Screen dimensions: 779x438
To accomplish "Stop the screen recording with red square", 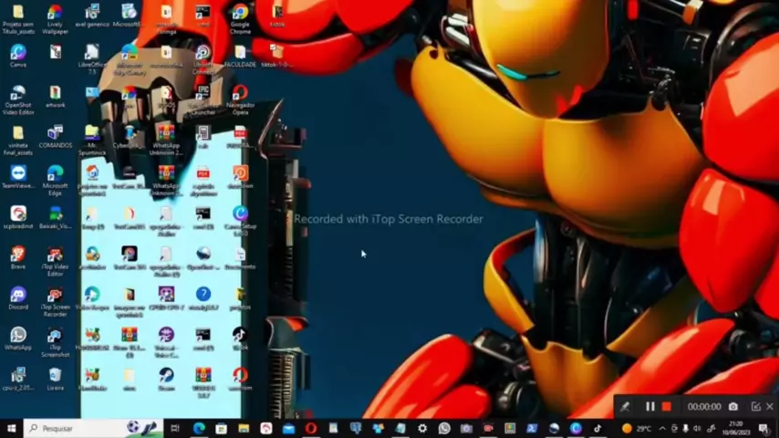I will point(667,407).
